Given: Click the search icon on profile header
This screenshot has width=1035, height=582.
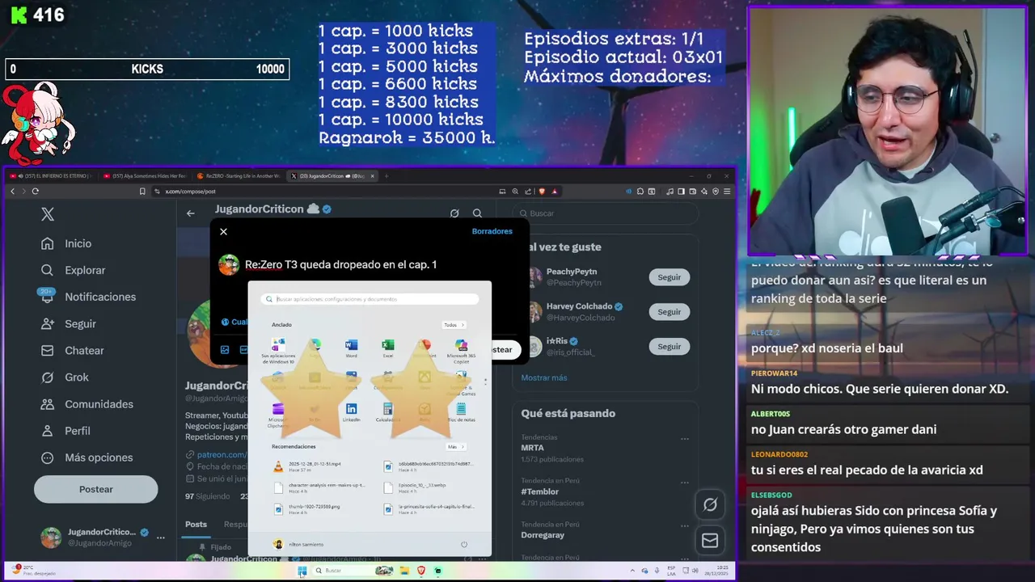Looking at the screenshot, I should [477, 213].
